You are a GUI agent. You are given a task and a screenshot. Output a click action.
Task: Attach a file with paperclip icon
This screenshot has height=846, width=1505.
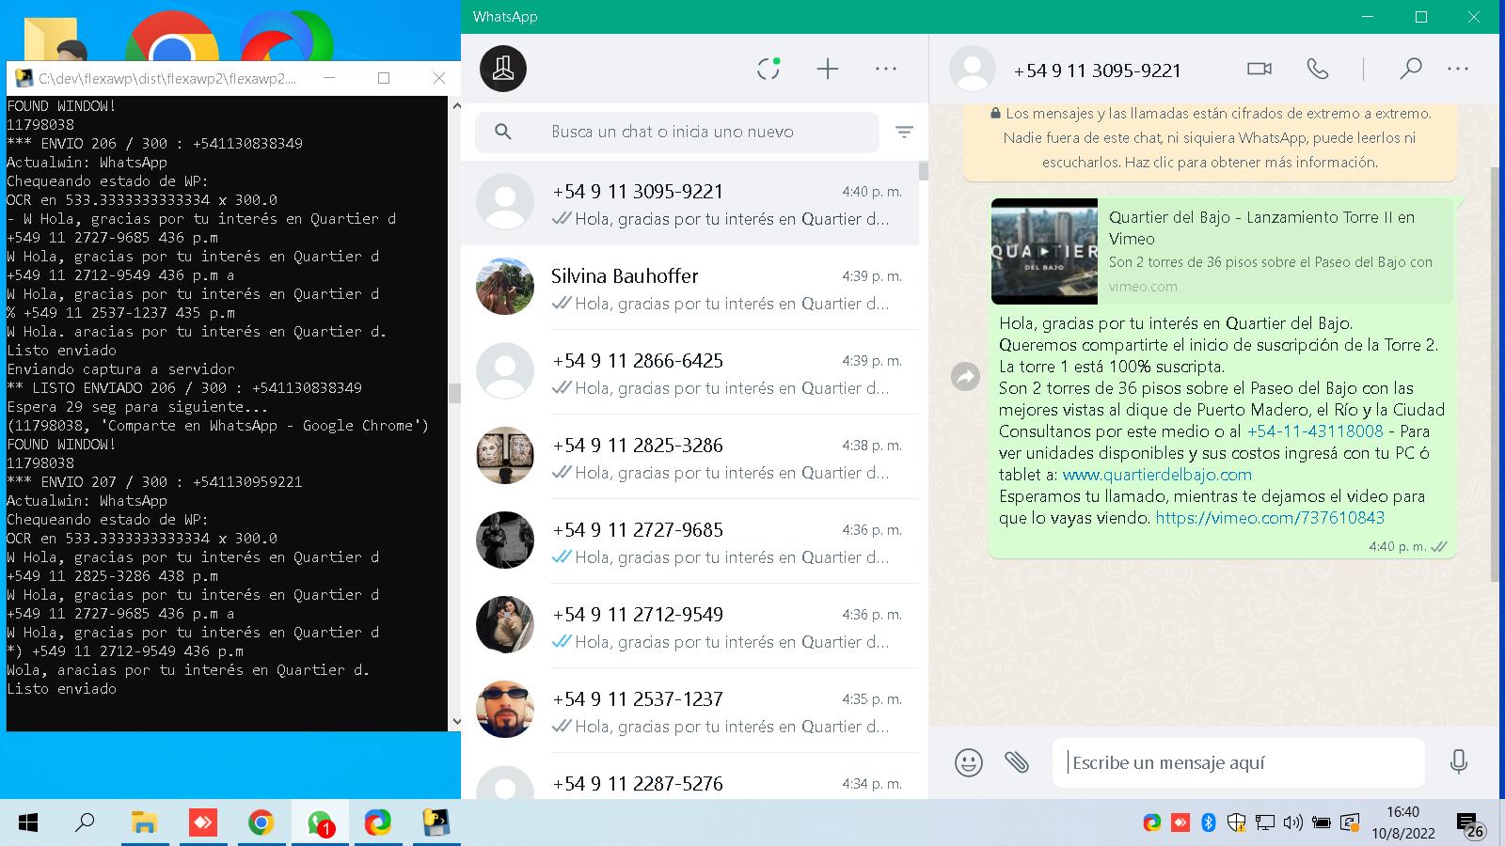[x=1016, y=761]
